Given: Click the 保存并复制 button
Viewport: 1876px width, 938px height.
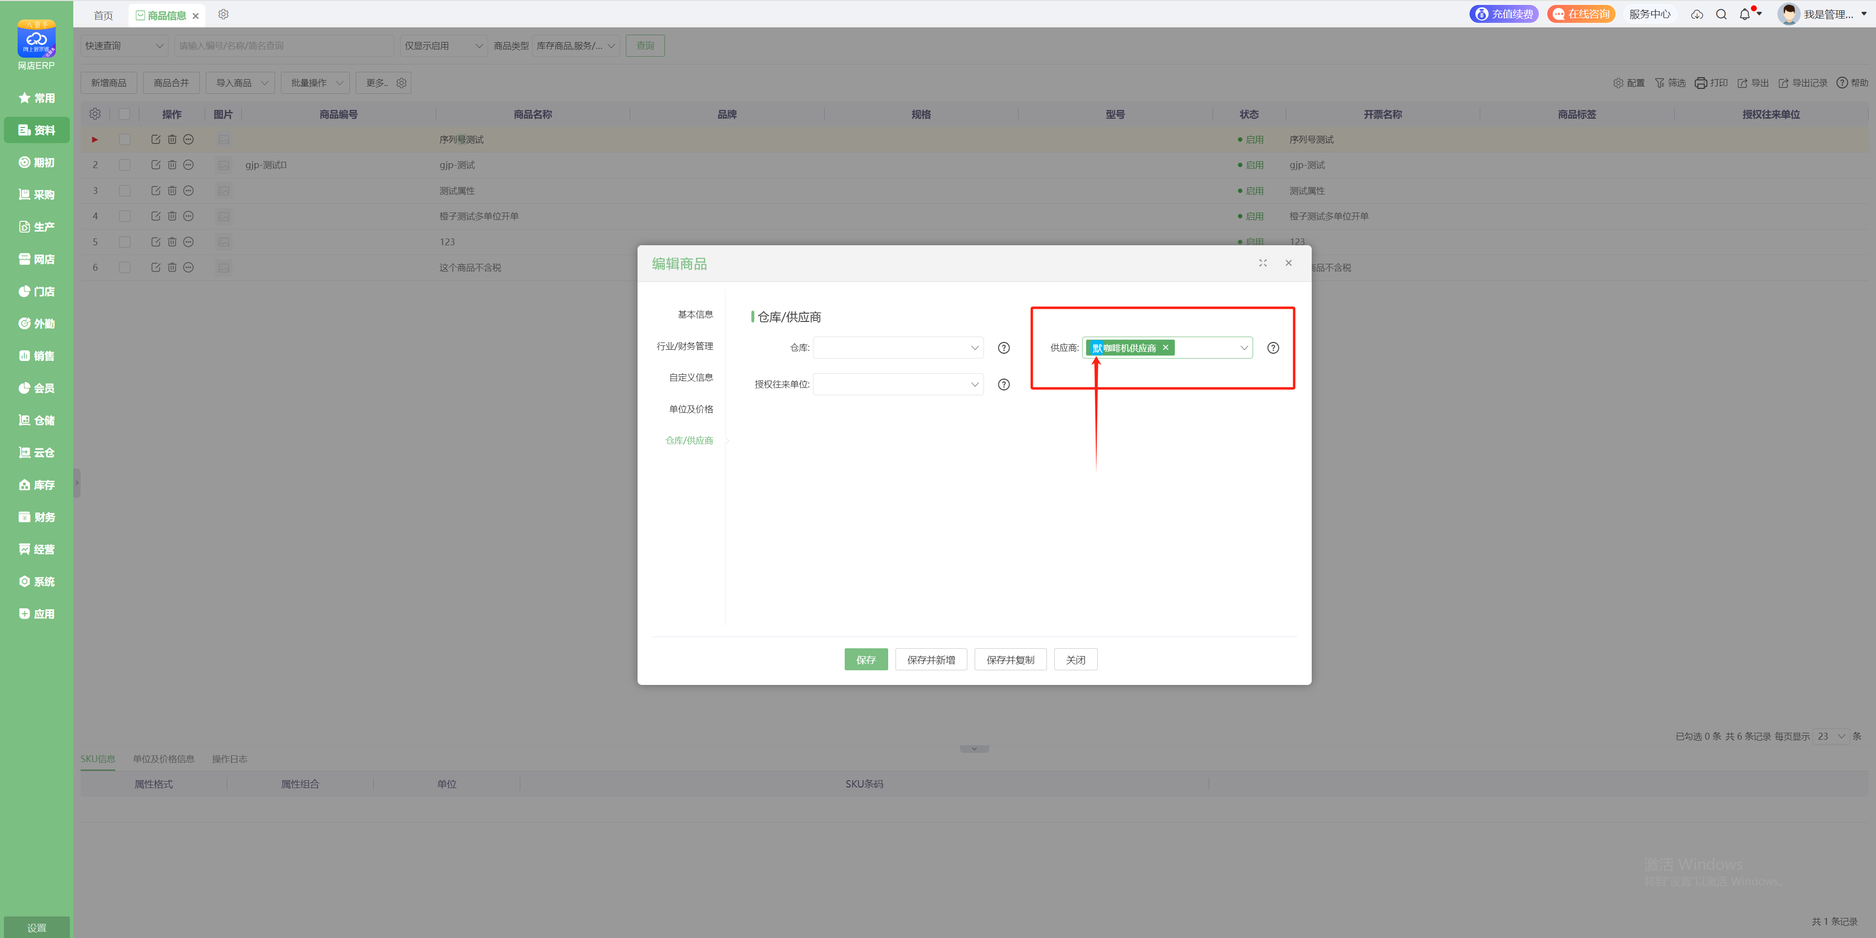Looking at the screenshot, I should pos(1010,660).
